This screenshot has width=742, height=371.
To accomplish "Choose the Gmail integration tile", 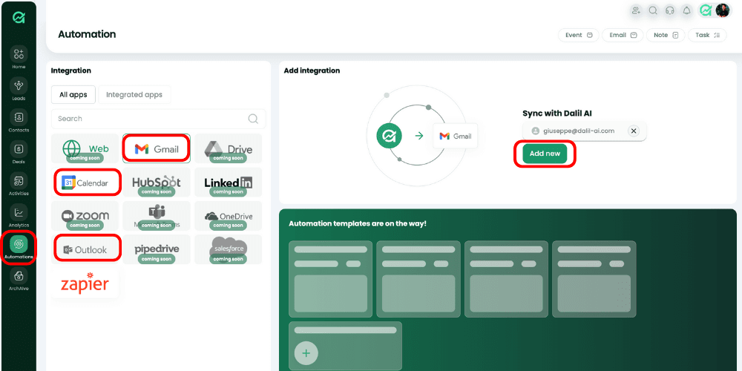I will tap(157, 148).
